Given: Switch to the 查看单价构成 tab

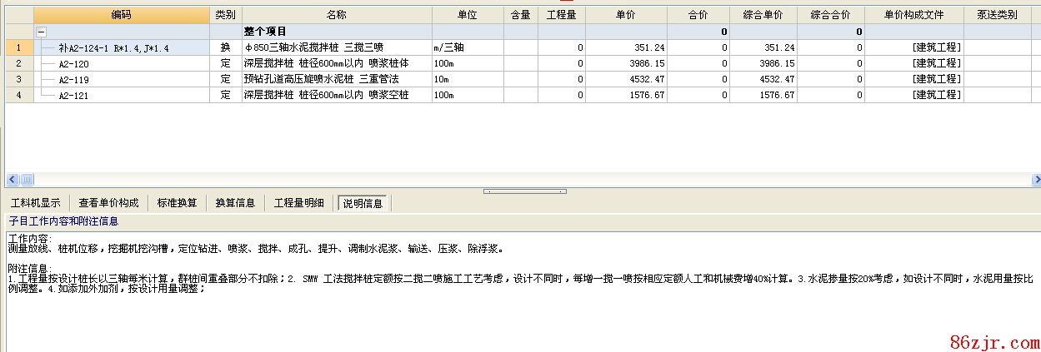Looking at the screenshot, I should [x=108, y=203].
